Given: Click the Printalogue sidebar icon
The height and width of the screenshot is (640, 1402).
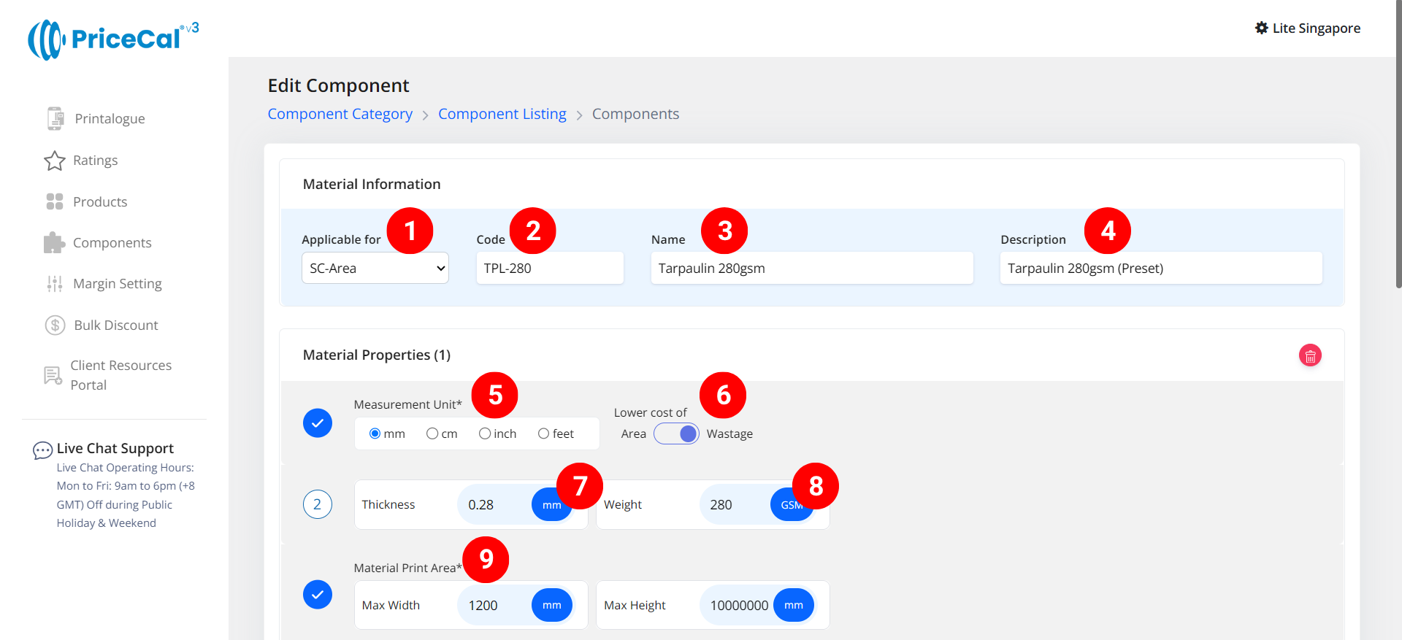Looking at the screenshot, I should click(55, 118).
